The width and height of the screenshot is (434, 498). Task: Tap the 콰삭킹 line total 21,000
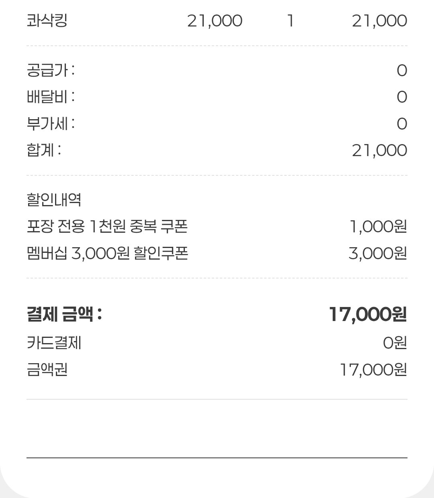379,21
